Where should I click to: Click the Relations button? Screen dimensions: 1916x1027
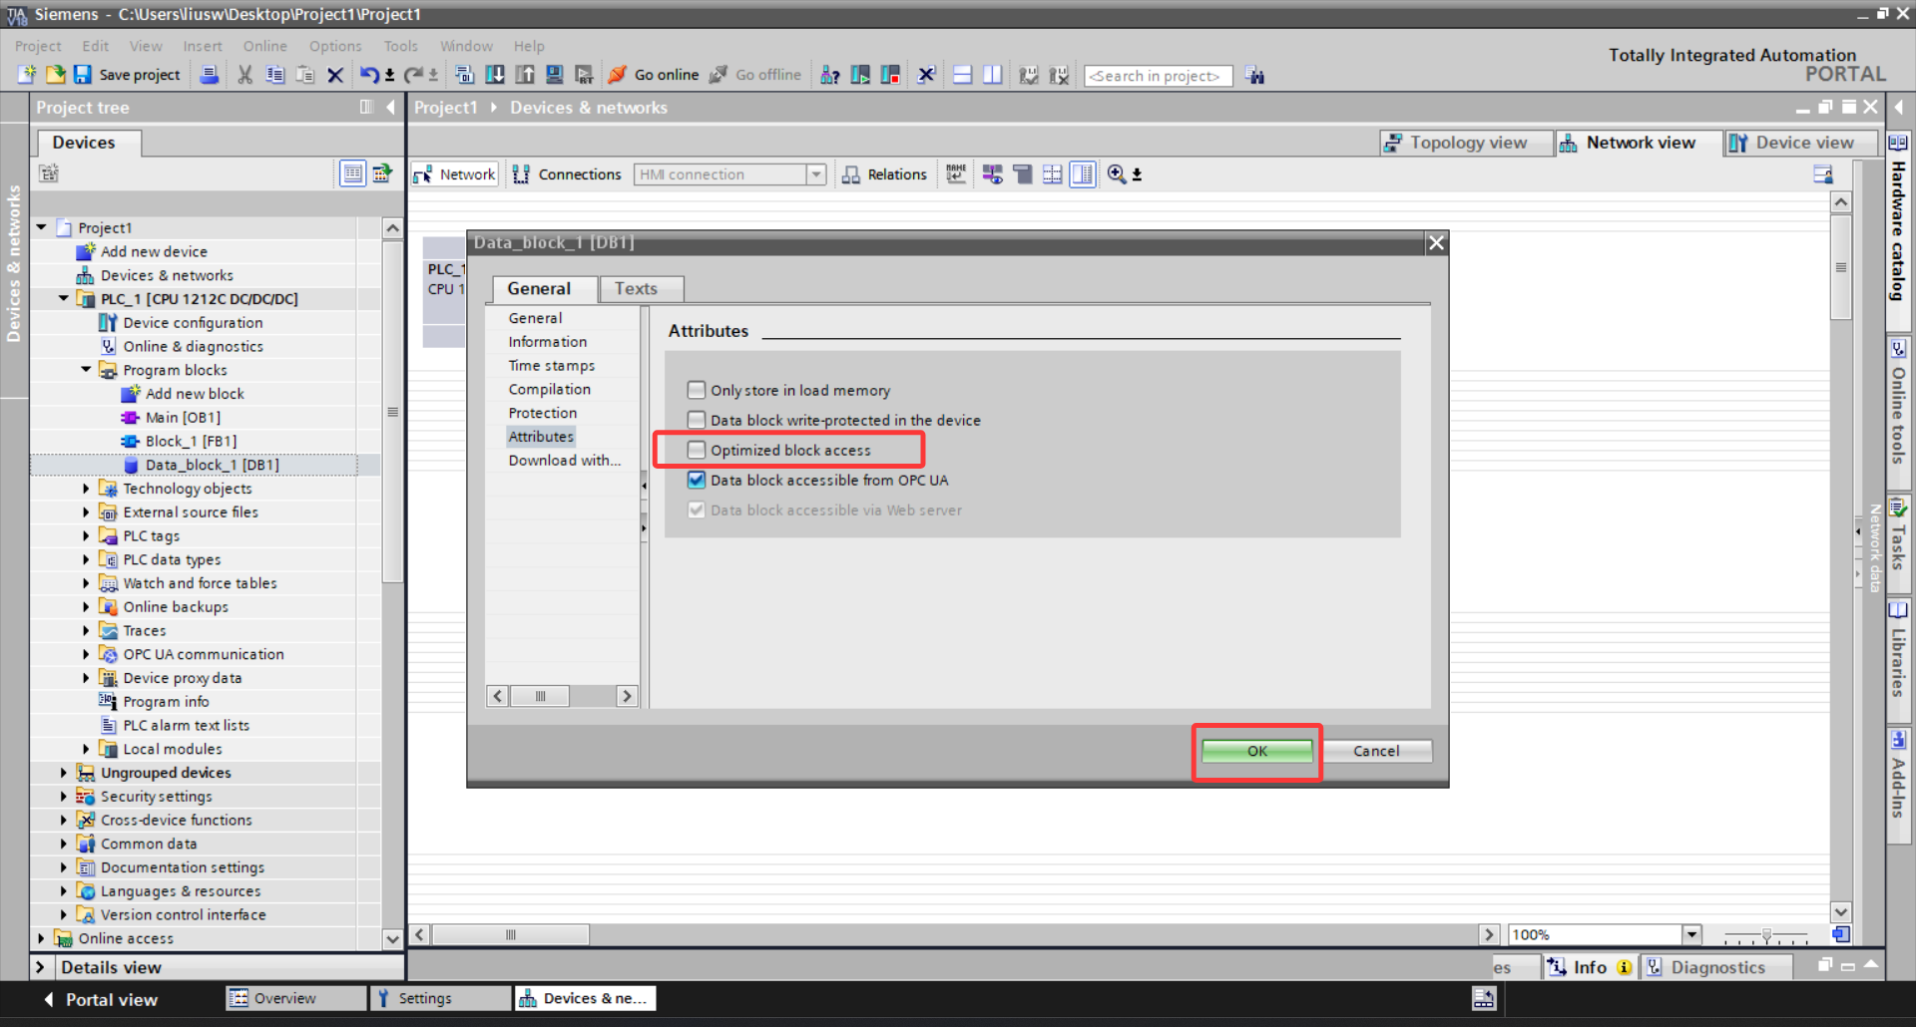pos(884,174)
